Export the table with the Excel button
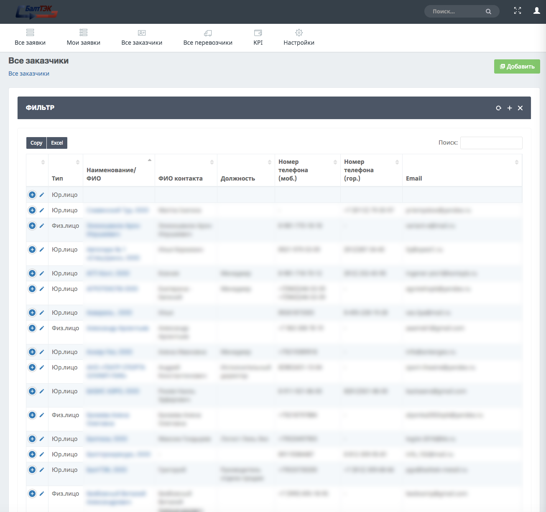This screenshot has width=546, height=512. click(57, 143)
